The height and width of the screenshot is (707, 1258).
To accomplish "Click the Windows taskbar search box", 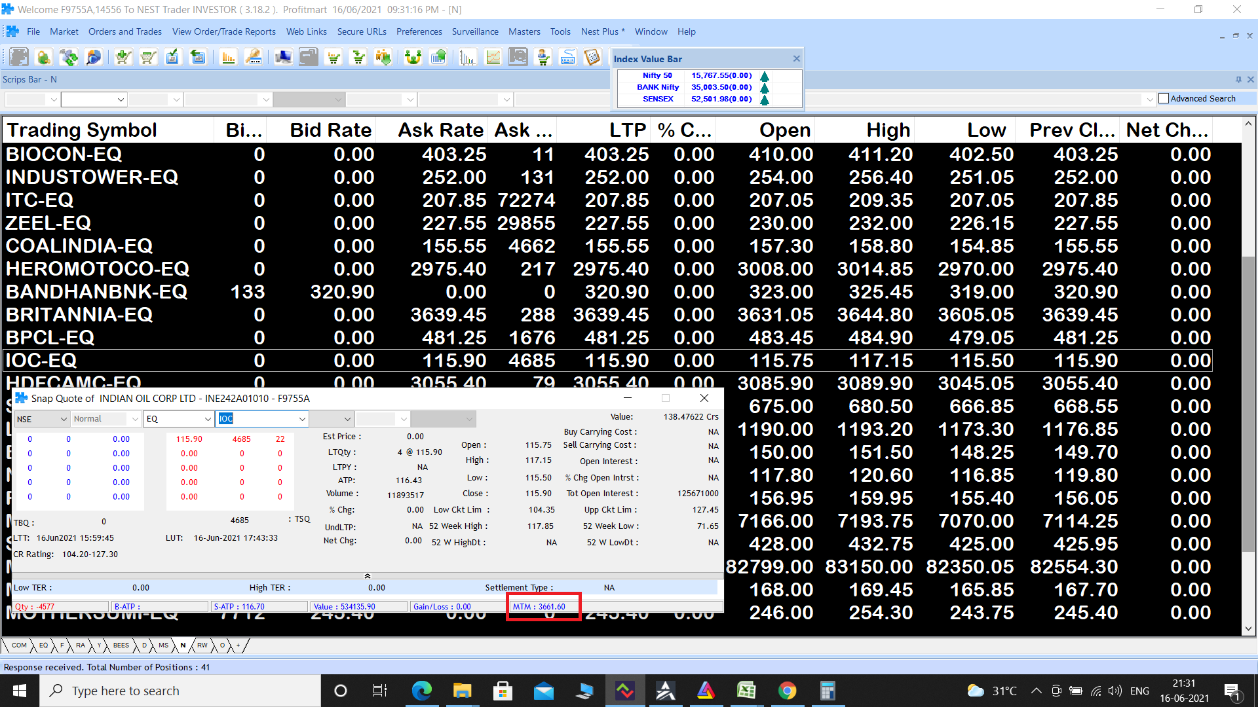I will (180, 691).
